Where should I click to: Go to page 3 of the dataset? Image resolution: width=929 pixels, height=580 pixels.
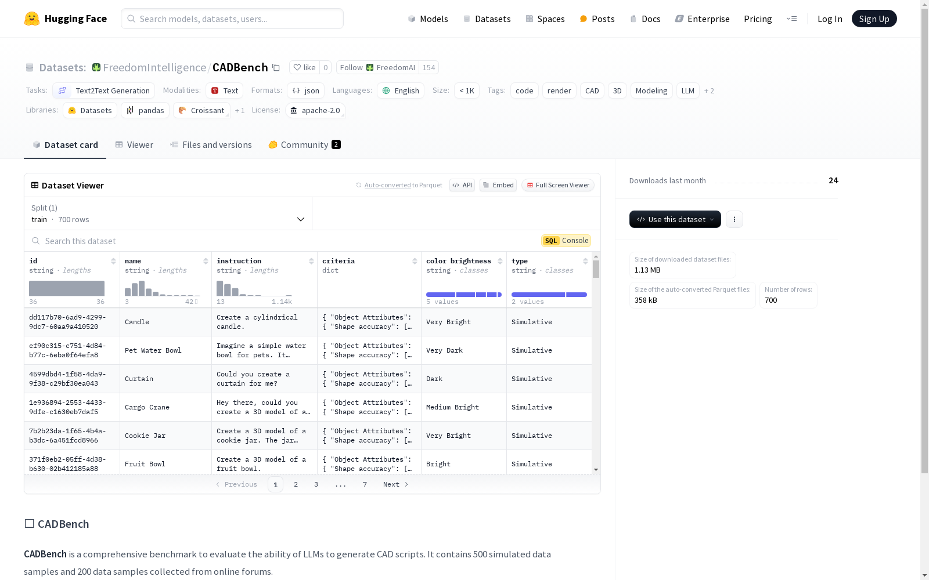tap(316, 484)
